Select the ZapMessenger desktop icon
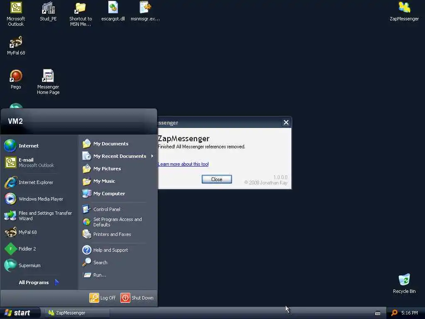This screenshot has height=319, width=425. pyautogui.click(x=404, y=11)
